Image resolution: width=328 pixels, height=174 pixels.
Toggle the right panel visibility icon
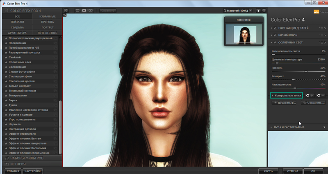point(264,11)
